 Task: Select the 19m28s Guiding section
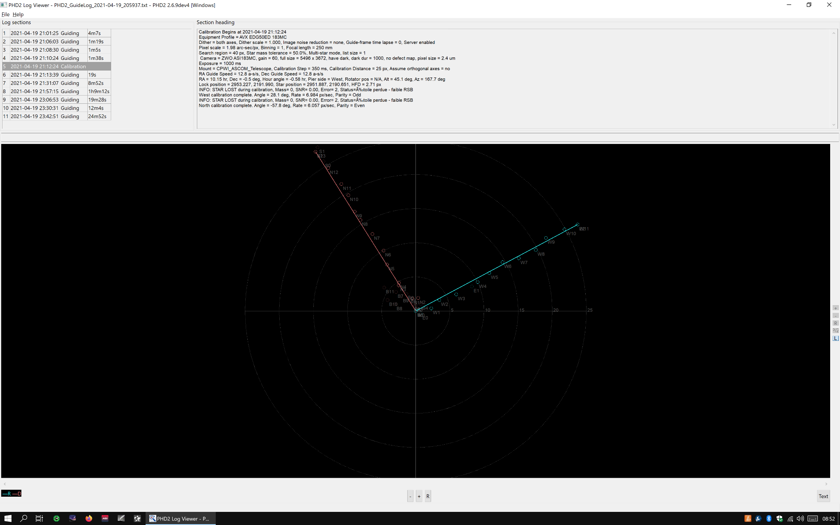coord(56,100)
